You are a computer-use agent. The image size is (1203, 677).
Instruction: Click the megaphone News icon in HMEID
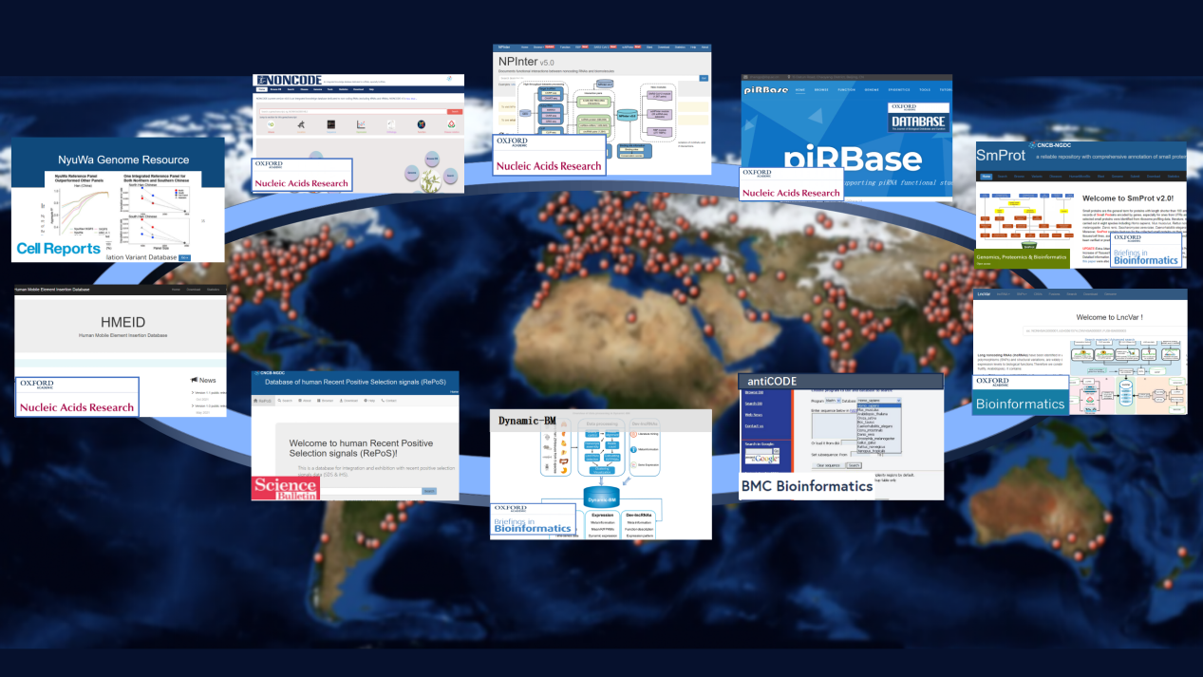[195, 380]
